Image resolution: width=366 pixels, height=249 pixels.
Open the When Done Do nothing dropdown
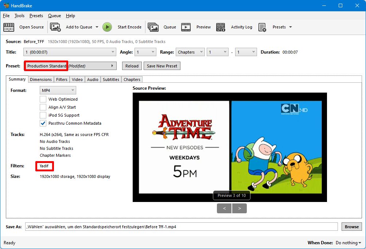[x=348, y=243]
